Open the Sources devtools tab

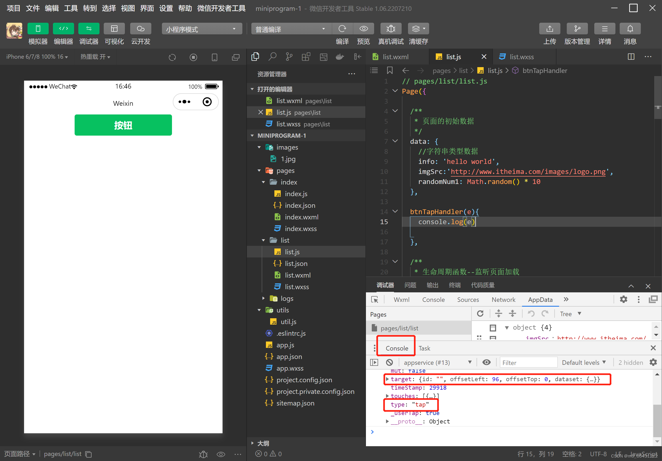(x=468, y=299)
